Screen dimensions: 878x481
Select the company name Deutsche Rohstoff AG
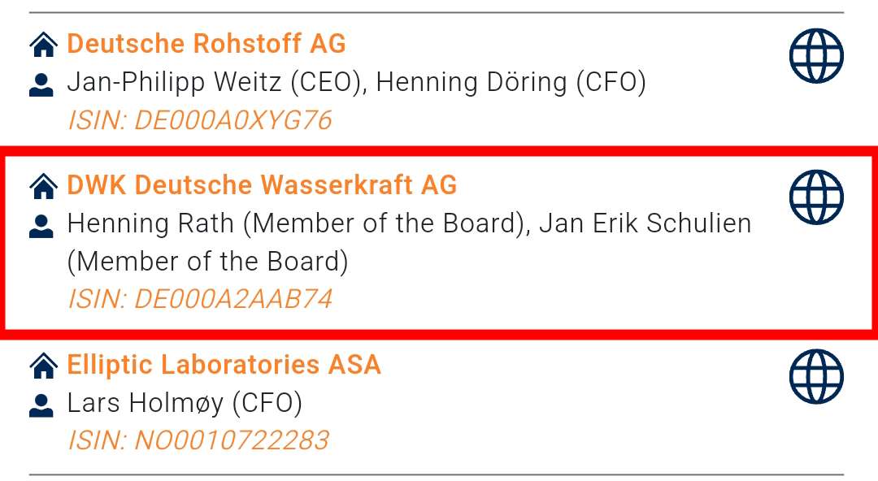pyautogui.click(x=207, y=44)
